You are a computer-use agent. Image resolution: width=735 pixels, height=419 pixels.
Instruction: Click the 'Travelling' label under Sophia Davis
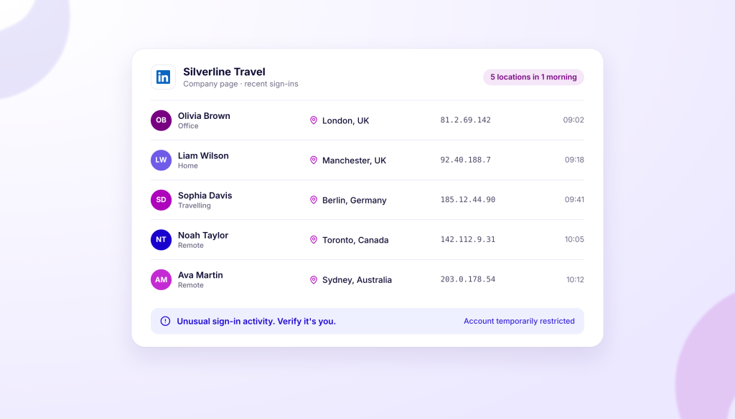(x=194, y=206)
